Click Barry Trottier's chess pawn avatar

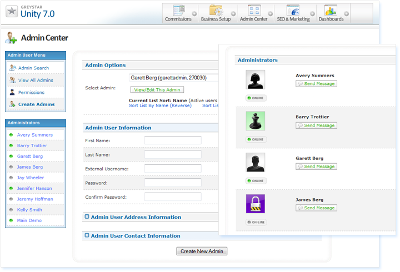coord(256,121)
